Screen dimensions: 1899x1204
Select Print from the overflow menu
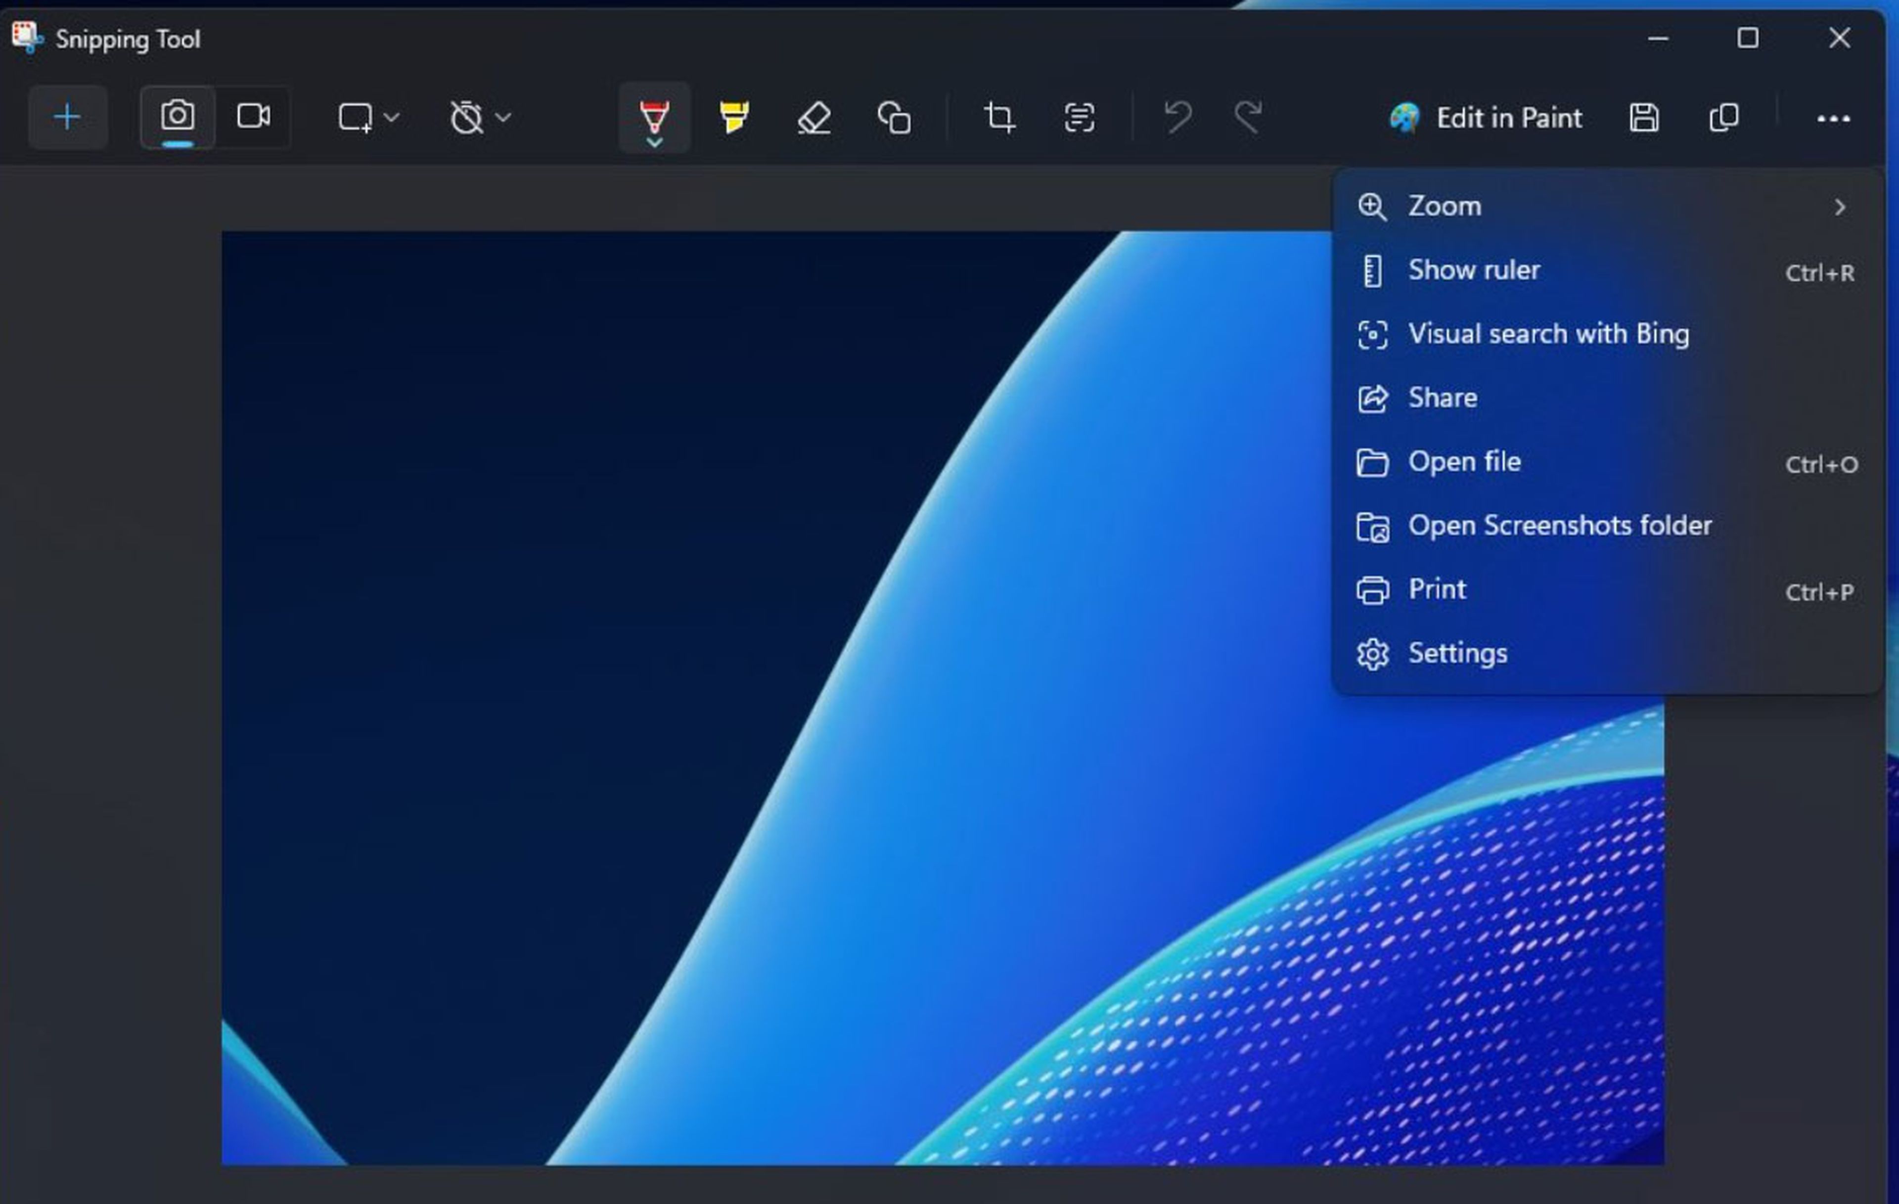coord(1437,589)
